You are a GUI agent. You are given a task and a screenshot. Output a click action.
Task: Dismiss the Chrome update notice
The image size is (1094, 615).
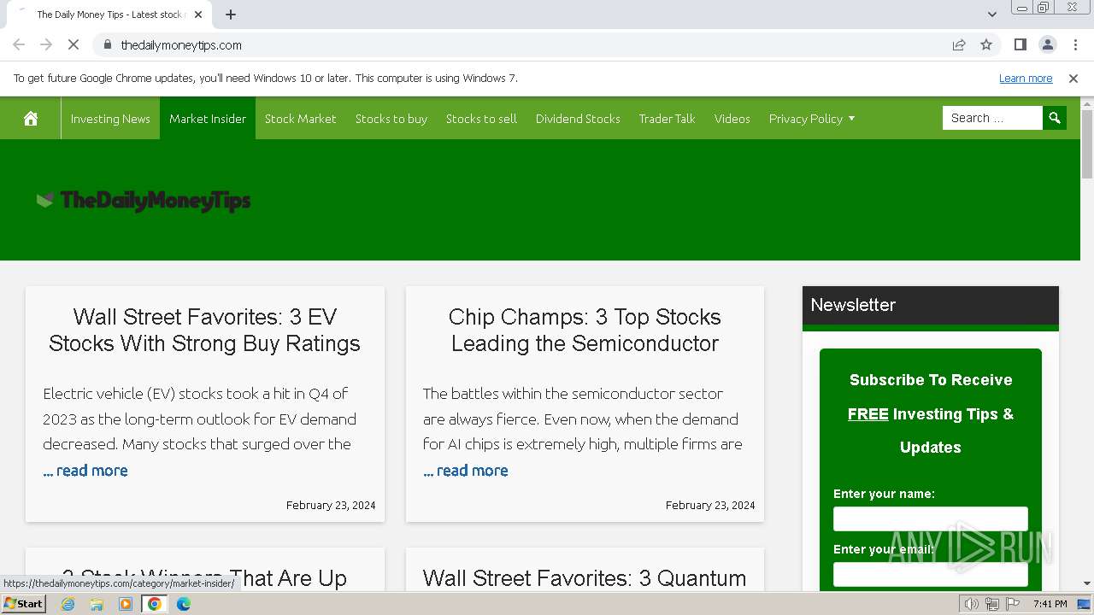(x=1073, y=79)
